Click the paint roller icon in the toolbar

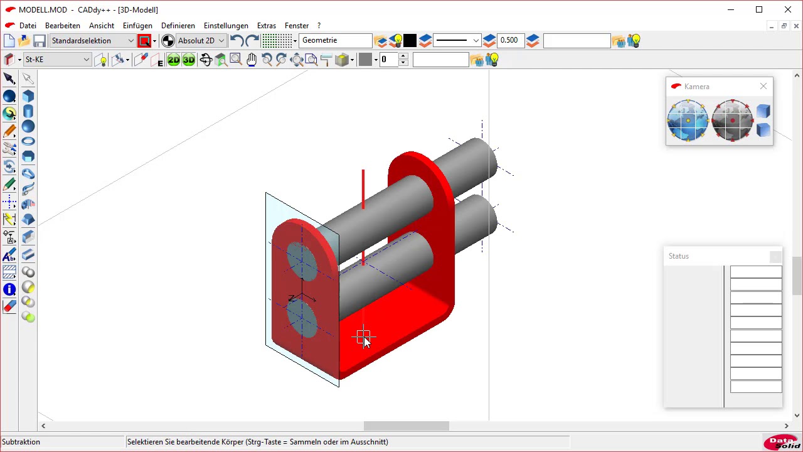click(x=326, y=60)
